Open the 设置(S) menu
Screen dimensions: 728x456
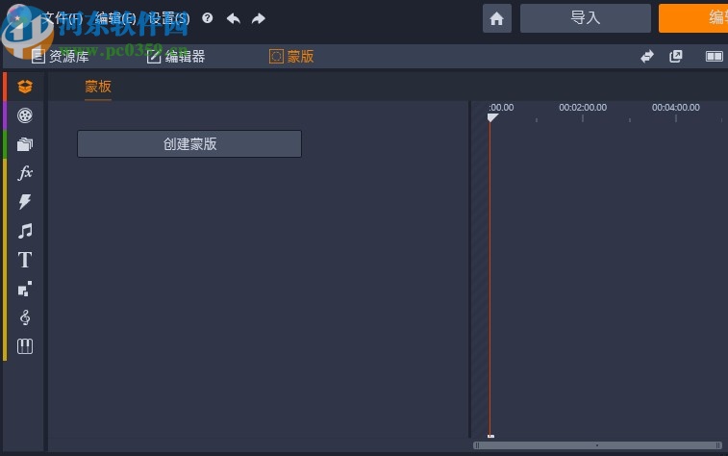coord(169,18)
